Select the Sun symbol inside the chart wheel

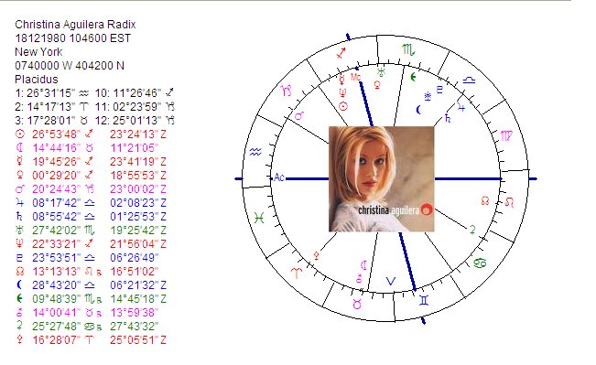[x=343, y=106]
